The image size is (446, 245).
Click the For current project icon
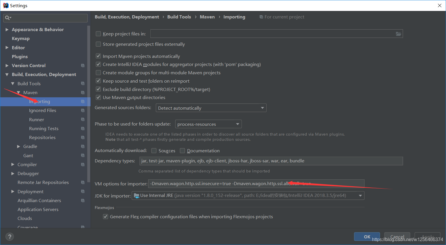261,17
